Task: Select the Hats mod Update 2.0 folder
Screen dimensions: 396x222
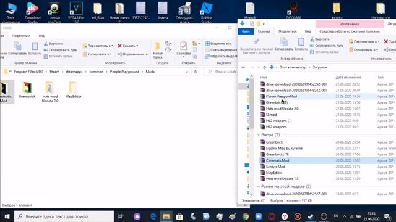Action: coord(50,92)
